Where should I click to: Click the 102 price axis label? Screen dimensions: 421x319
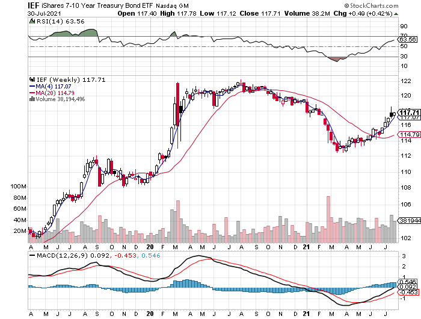point(405,238)
